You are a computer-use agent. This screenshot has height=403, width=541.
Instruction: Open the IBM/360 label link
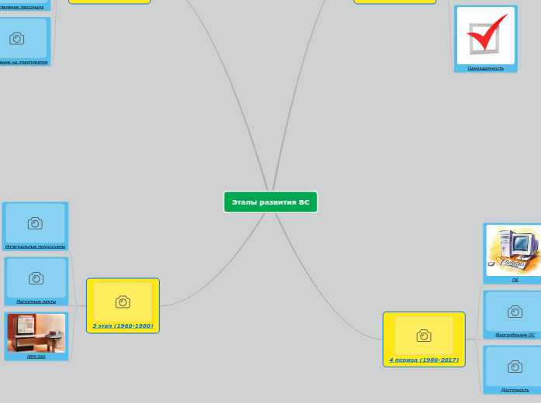pyautogui.click(x=36, y=356)
